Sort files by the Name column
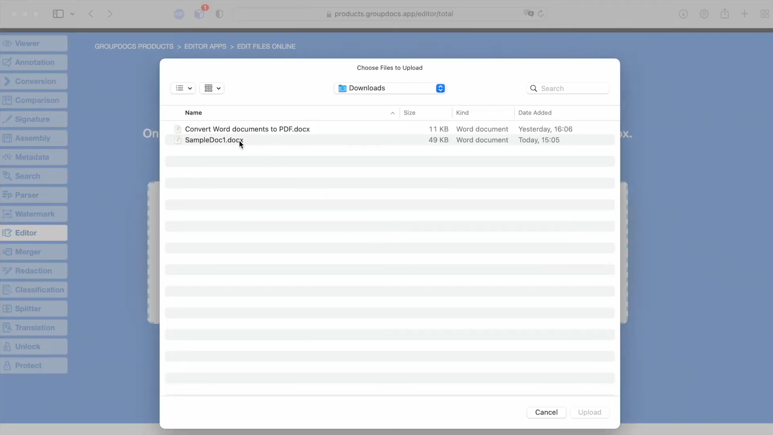The image size is (773, 435). [194, 113]
